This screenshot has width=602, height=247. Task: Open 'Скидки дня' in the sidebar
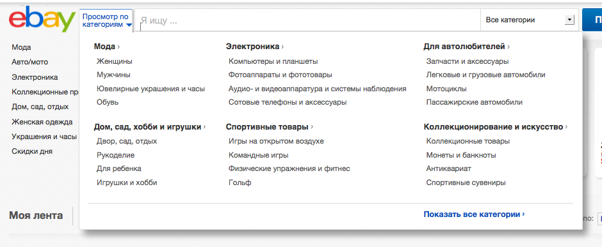click(32, 151)
